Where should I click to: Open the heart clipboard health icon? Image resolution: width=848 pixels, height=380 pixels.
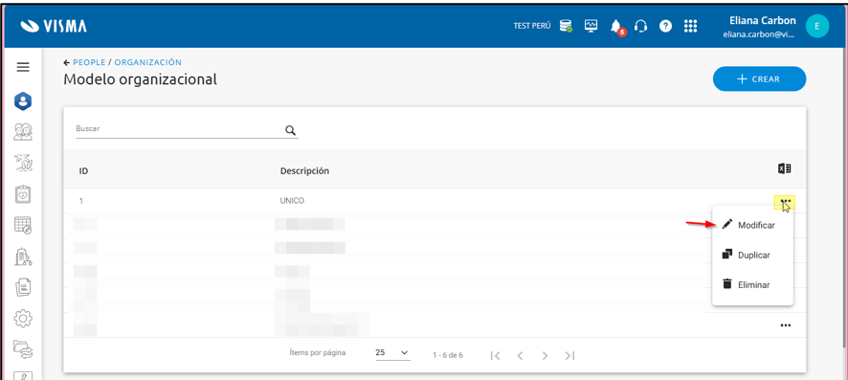click(x=23, y=194)
